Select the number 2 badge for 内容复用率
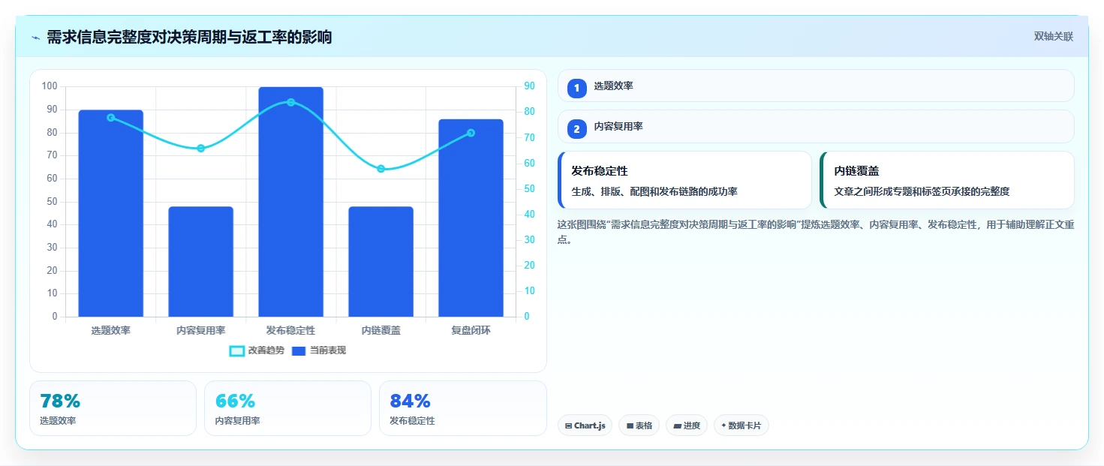Viewport: 1104px width, 466px height. click(x=576, y=129)
